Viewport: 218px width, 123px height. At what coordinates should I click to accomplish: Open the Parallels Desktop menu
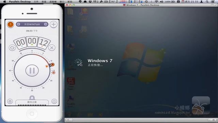point(20,2)
